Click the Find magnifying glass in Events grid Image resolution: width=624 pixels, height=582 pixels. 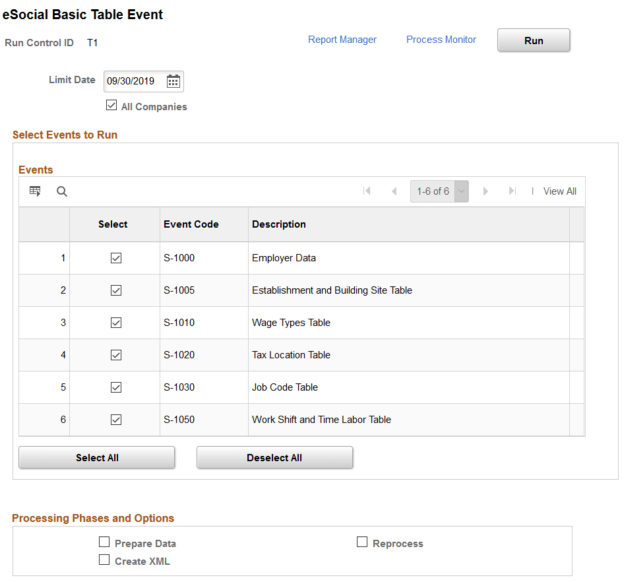[x=61, y=191]
